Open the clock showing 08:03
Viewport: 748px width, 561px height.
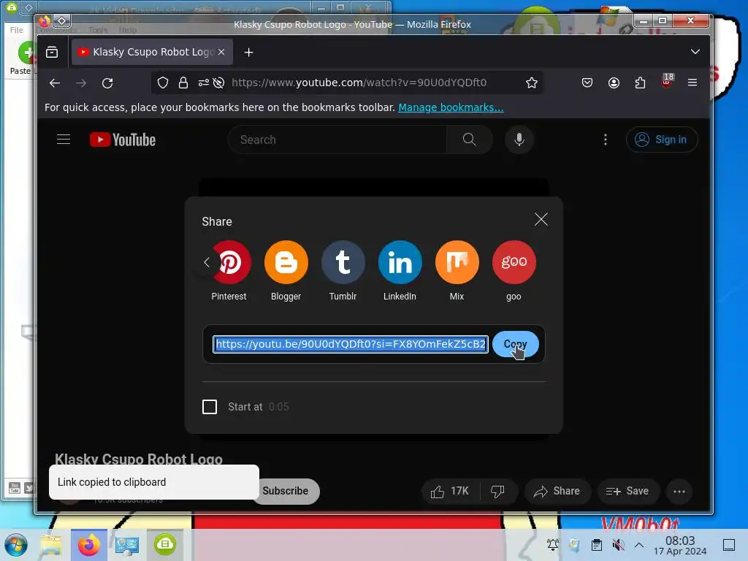pos(680,545)
